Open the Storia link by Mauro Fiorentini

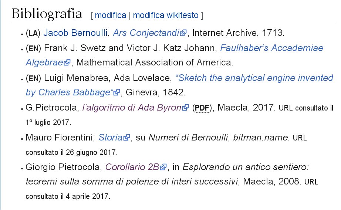[111, 138]
